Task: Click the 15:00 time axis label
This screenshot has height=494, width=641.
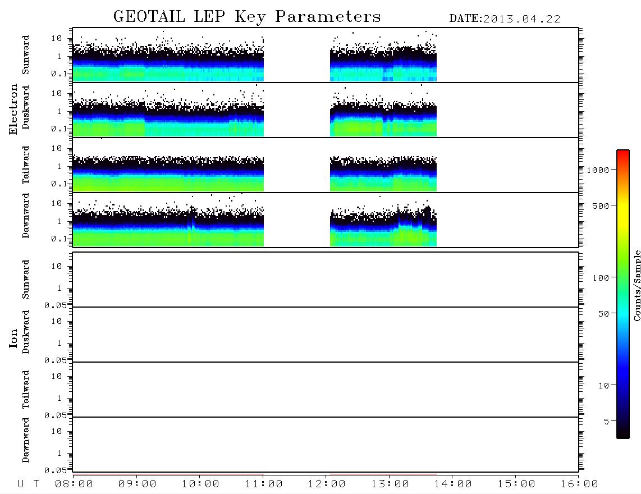Action: tap(516, 484)
